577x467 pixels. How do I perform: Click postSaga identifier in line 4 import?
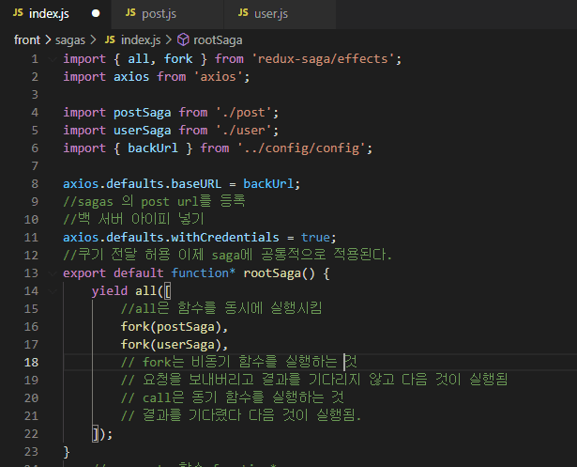tap(142, 113)
